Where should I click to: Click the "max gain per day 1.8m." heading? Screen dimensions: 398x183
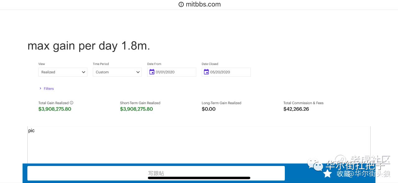(x=89, y=46)
